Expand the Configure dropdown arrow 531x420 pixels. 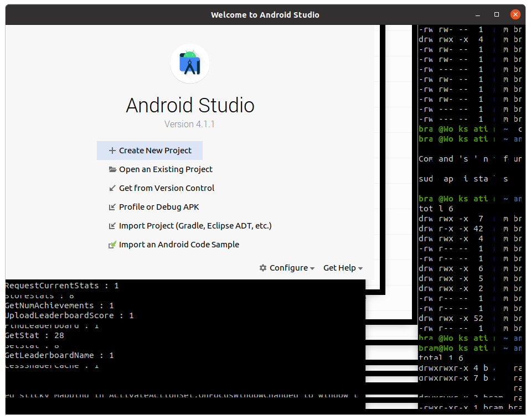[312, 269]
